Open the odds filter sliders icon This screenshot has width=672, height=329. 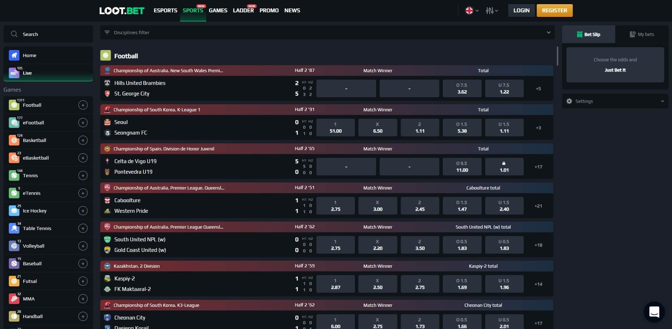click(x=489, y=11)
